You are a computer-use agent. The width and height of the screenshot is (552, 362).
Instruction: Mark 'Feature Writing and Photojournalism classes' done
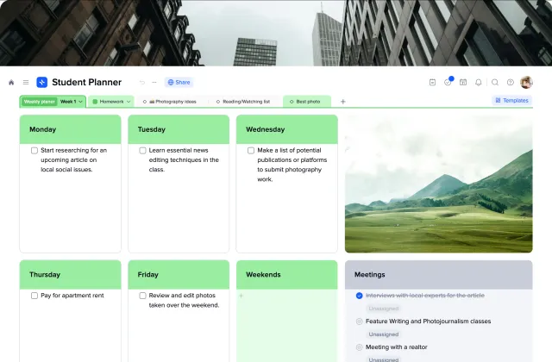pos(359,321)
